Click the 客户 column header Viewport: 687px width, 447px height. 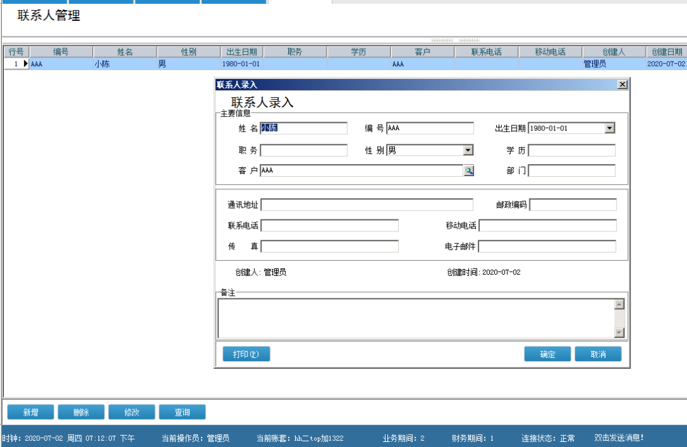pyautogui.click(x=422, y=52)
